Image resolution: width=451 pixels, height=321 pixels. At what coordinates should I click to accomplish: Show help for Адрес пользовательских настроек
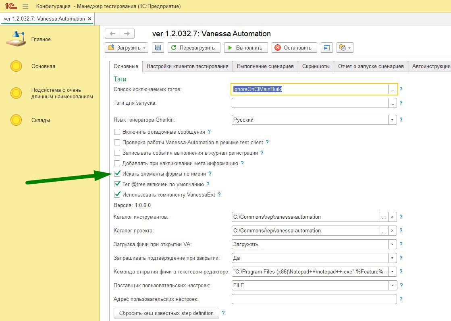click(401, 299)
